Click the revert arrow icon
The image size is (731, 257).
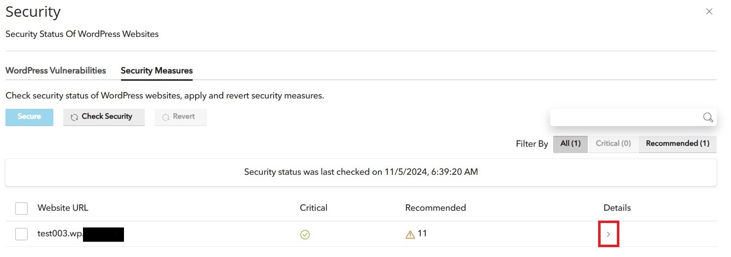[x=166, y=117]
